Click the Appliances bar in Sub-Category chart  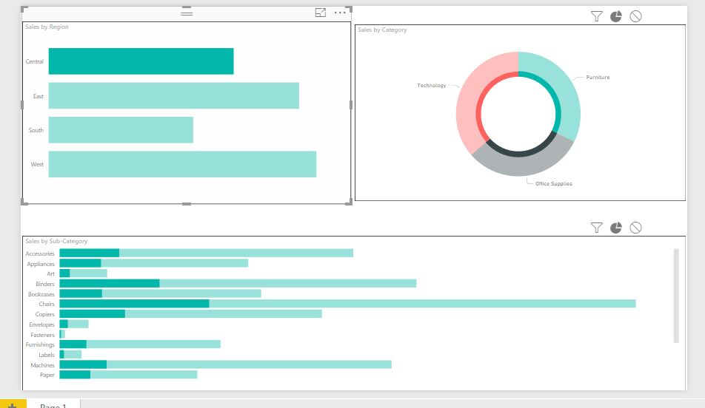click(154, 263)
